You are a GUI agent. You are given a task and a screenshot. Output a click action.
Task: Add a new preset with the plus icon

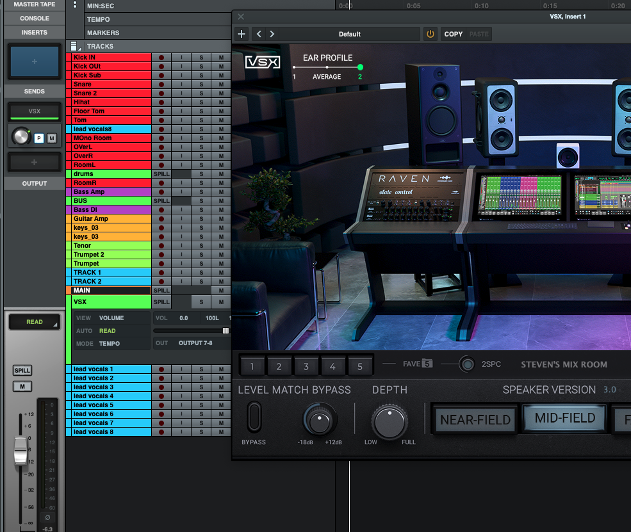point(242,34)
